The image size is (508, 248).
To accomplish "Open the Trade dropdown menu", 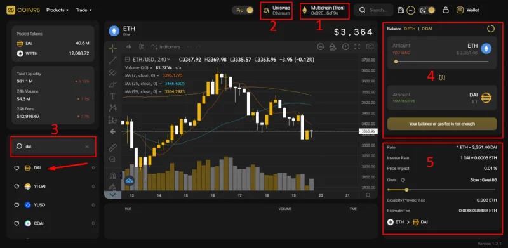I will [84, 10].
